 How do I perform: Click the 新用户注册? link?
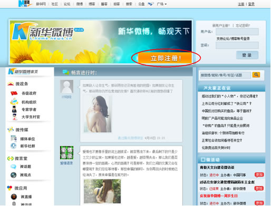pos(221,26)
